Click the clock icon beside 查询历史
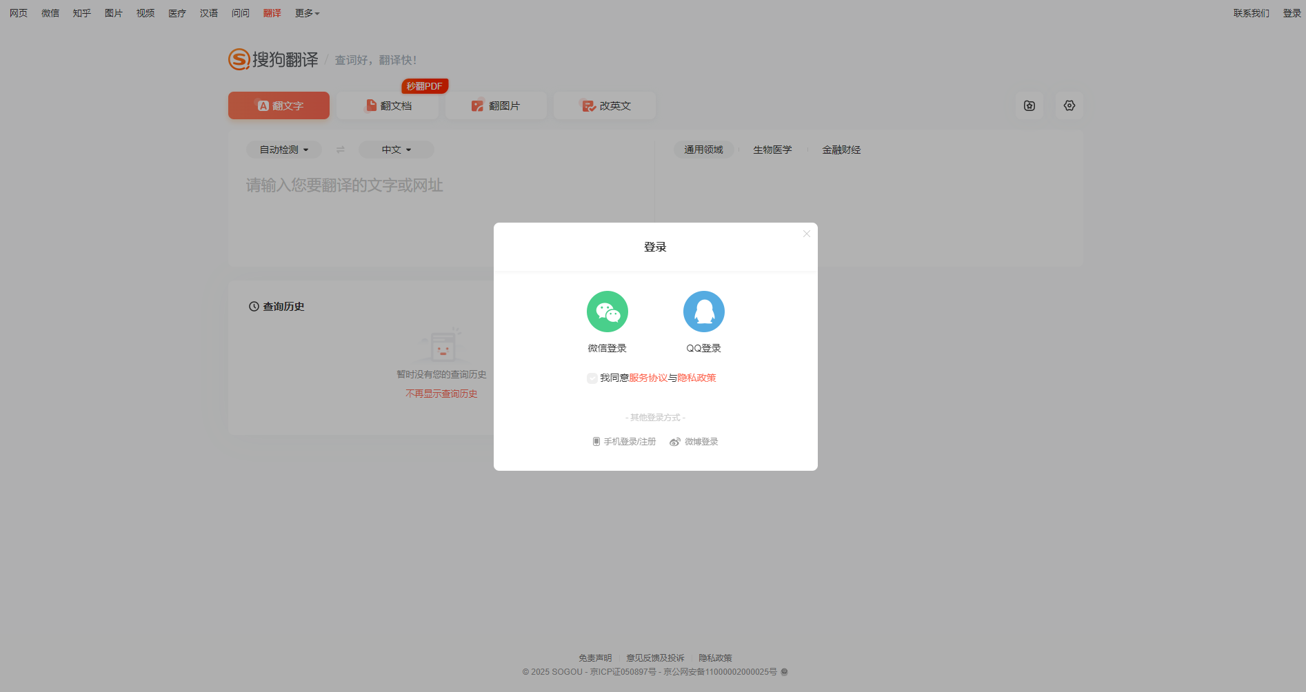 pyautogui.click(x=252, y=306)
